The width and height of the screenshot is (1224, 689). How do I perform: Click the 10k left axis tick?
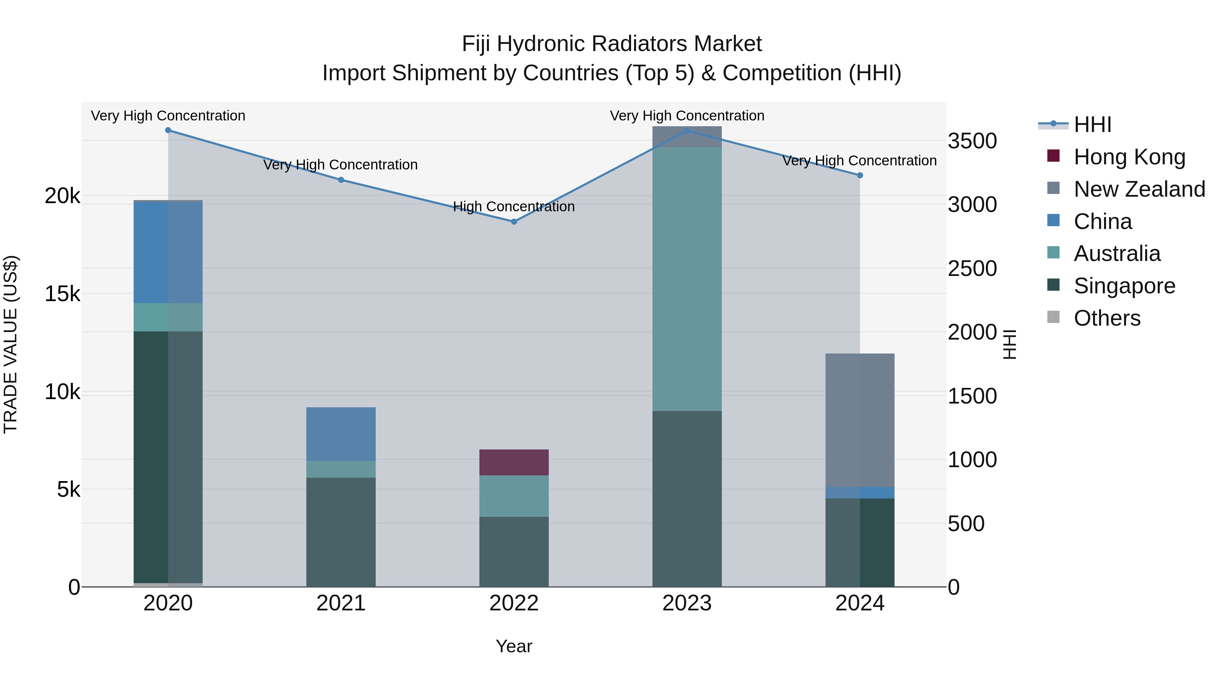(x=63, y=392)
